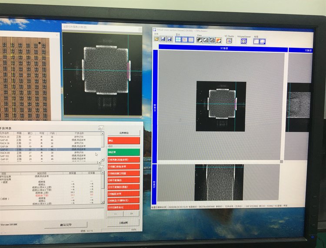
Task: Click the red 不能抽出 button without 焊盘
Action: 124,180
